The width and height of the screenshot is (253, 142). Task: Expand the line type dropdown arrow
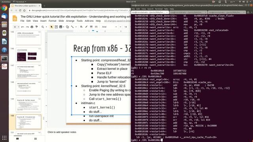(x=76, y=27)
